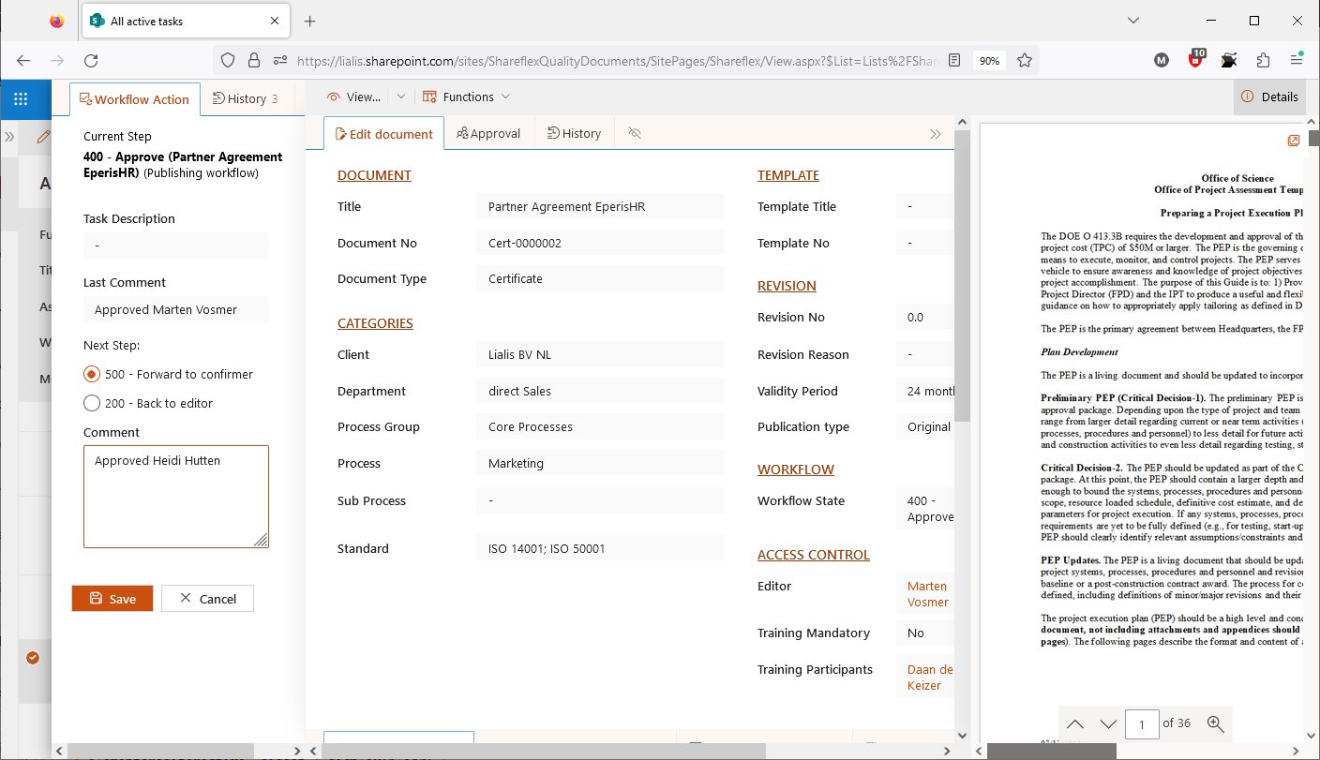Click the Process Group value Core Processes
1320x760 pixels.
click(600, 426)
